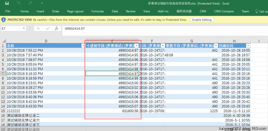Click the Tell me lightbulb icon
Viewport: 268px width, 131px height.
[257, 11]
